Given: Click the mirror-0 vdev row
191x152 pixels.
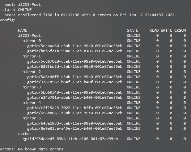Looking at the screenshot, I should pos(104,41).
